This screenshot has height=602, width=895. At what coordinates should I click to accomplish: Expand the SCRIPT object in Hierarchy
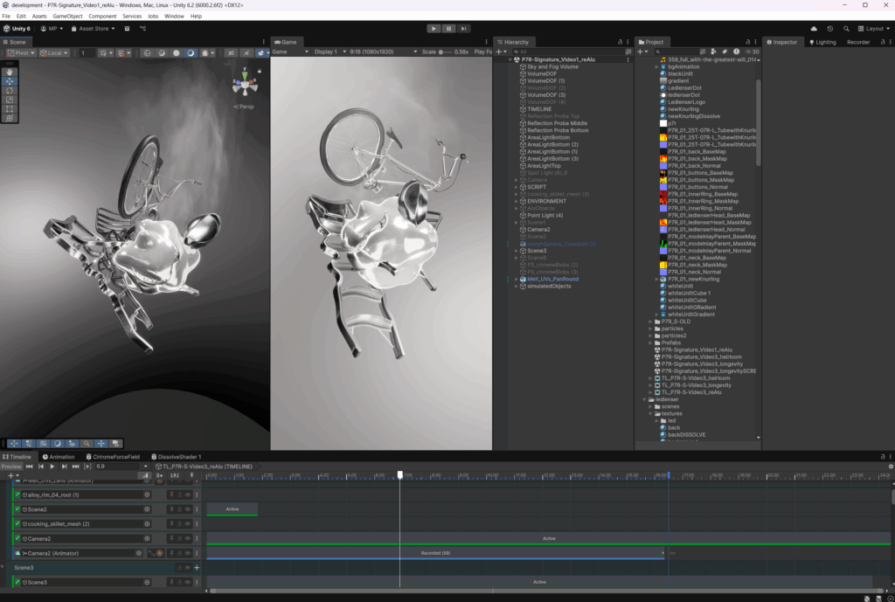coord(517,187)
